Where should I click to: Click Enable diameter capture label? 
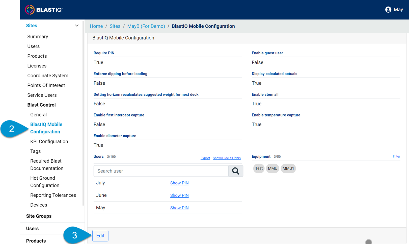[x=115, y=136]
